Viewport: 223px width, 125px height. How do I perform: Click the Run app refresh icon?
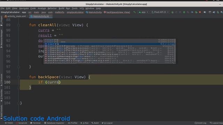pyautogui.click(x=172, y=12)
